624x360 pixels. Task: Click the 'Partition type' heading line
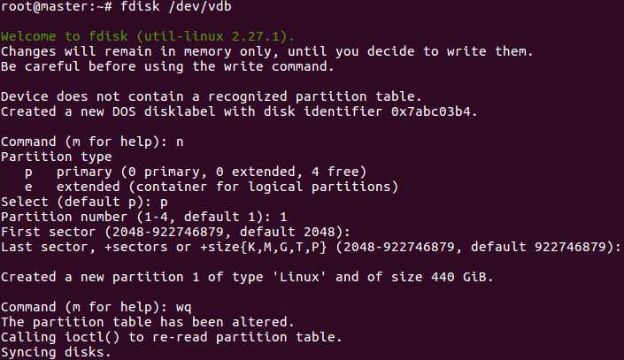click(x=56, y=157)
